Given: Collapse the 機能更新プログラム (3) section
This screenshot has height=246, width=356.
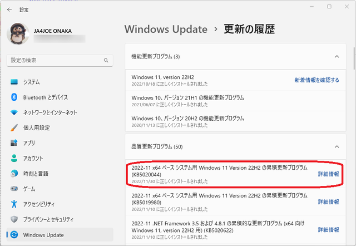Looking at the screenshot, I should coord(337,56).
